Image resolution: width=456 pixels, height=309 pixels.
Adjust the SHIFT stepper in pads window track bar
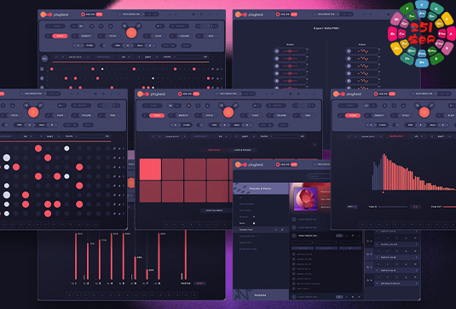pos(245,136)
